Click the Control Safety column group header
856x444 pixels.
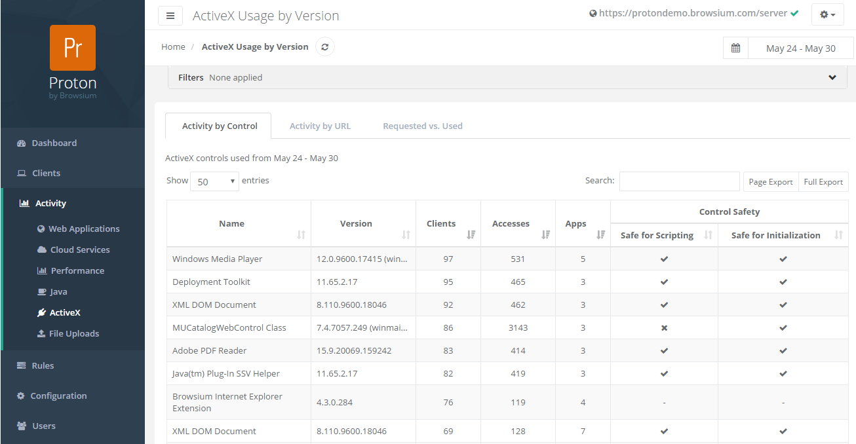(x=730, y=212)
